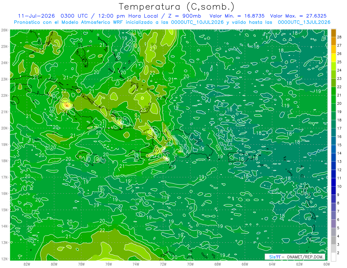Pick the yellow swatch between 25 and 26

click(x=333, y=58)
